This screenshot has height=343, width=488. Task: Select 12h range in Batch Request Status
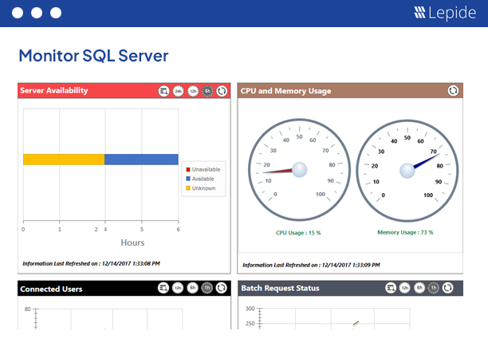(x=405, y=288)
